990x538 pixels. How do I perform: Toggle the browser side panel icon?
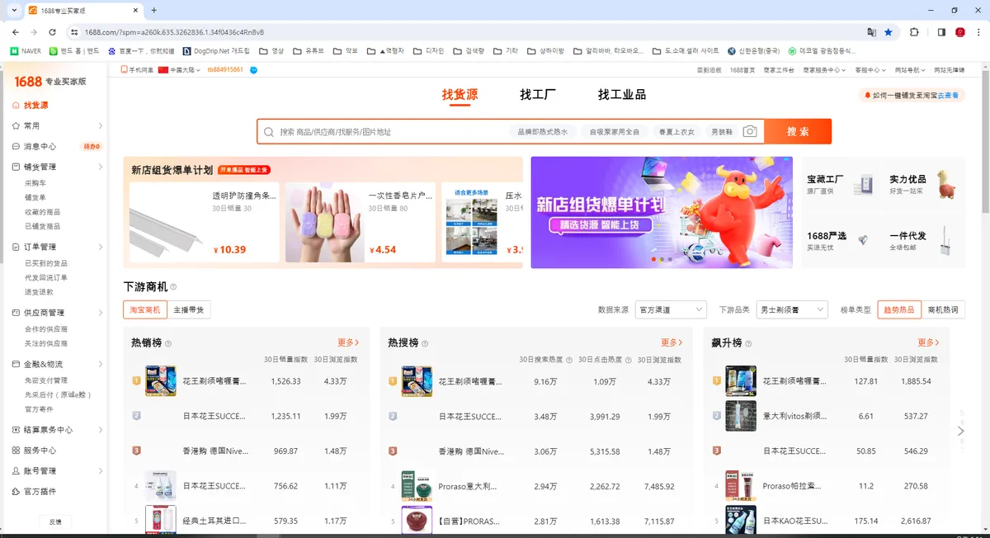[x=941, y=32]
